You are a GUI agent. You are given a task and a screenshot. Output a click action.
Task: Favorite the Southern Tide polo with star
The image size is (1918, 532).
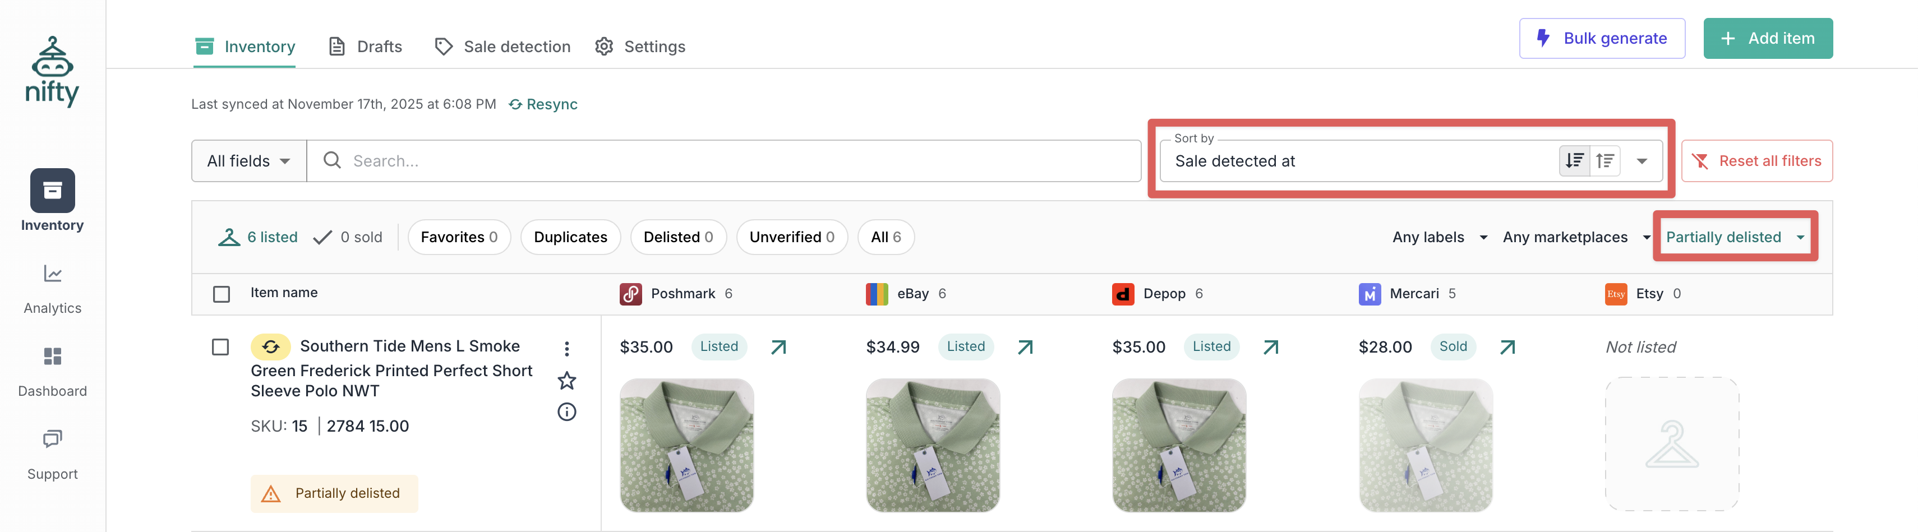tap(566, 381)
